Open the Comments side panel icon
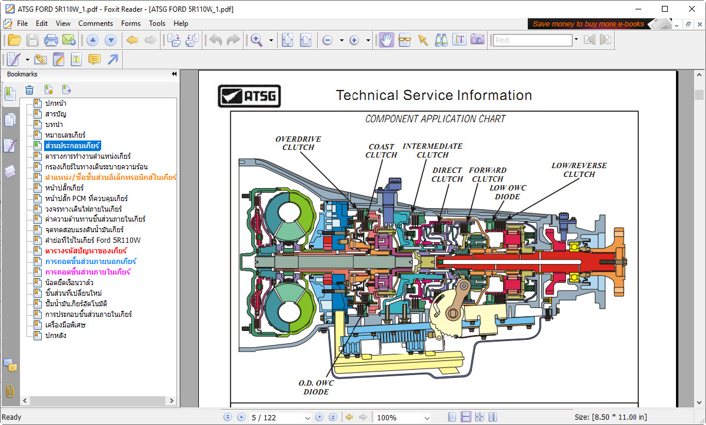Screen dimensions: 706x425 pyautogui.click(x=10, y=366)
